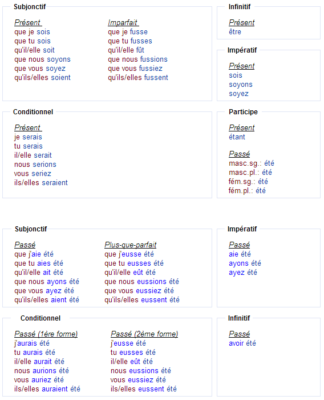Click 'Passé (1ère forme)' heading
Screen dimensions: 324x400
(x=46, y=334)
